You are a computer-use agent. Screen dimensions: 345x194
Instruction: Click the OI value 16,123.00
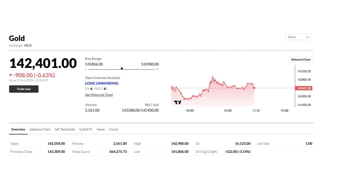click(243, 144)
